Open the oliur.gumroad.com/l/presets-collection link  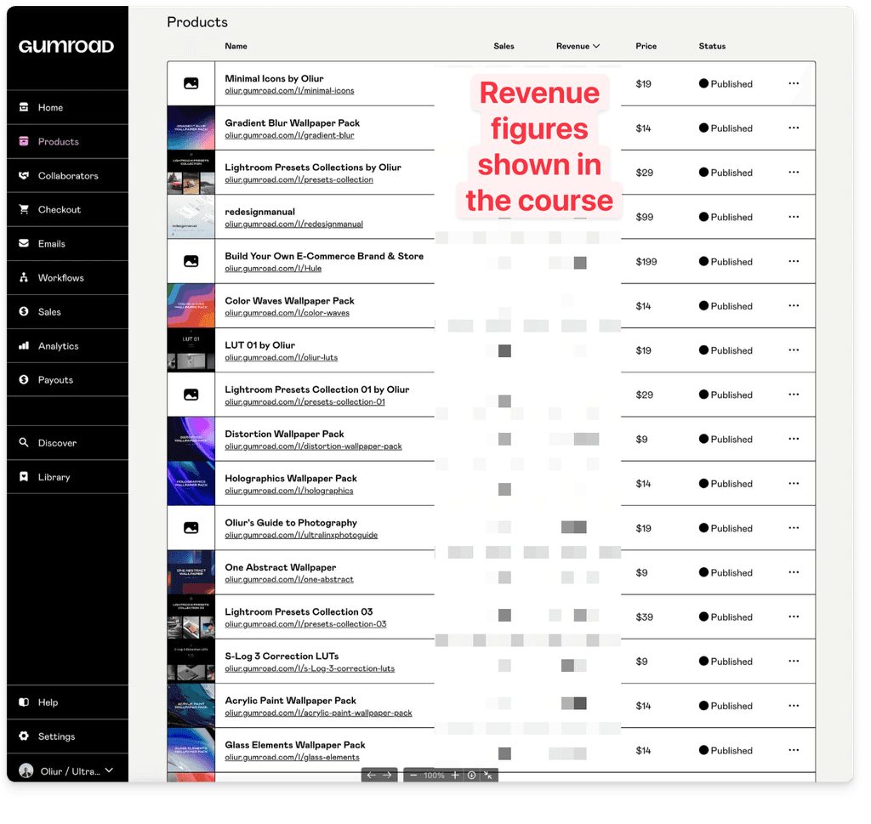click(x=299, y=179)
